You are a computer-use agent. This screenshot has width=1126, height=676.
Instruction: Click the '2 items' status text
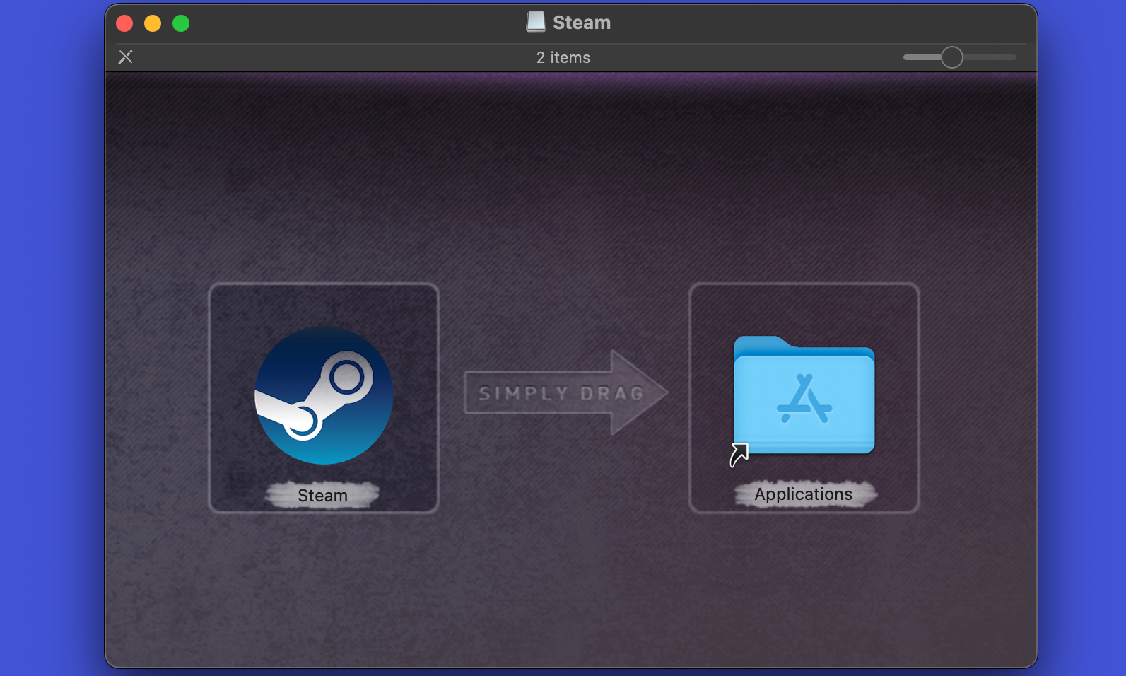coord(563,57)
